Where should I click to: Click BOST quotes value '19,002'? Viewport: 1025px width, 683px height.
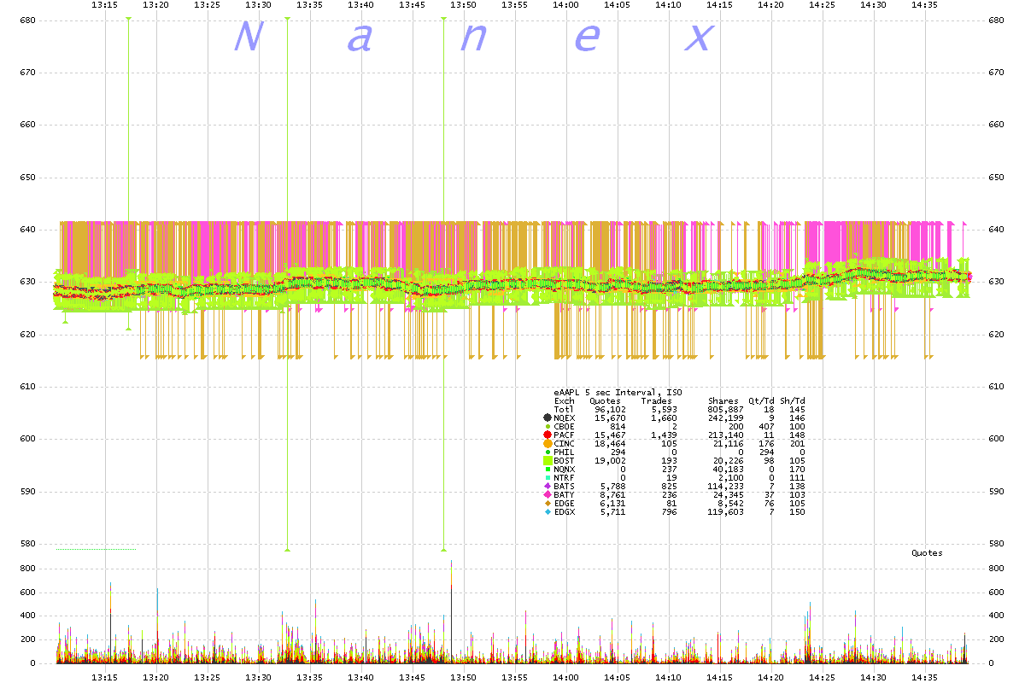[611, 460]
